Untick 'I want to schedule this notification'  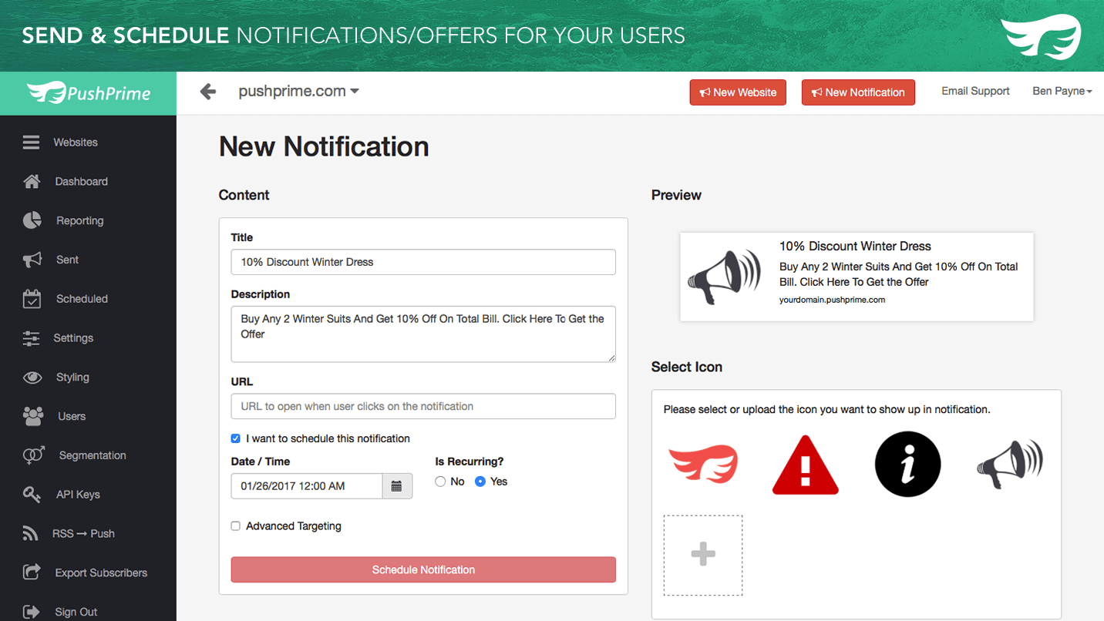236,438
